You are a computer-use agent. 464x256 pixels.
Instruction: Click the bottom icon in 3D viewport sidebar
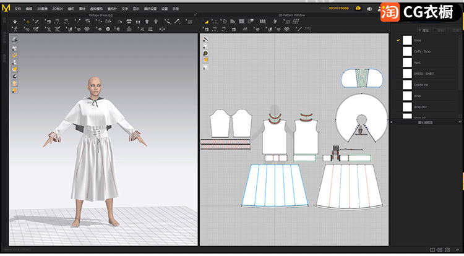point(14,90)
